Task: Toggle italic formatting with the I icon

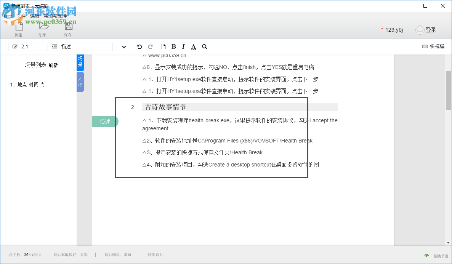Action: pos(183,46)
